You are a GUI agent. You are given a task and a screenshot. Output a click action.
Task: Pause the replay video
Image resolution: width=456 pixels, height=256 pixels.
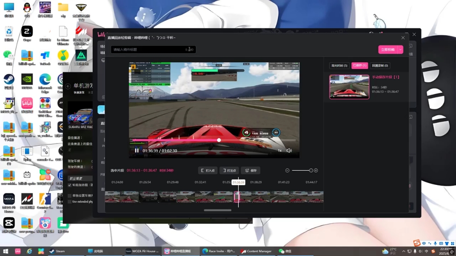click(x=137, y=151)
